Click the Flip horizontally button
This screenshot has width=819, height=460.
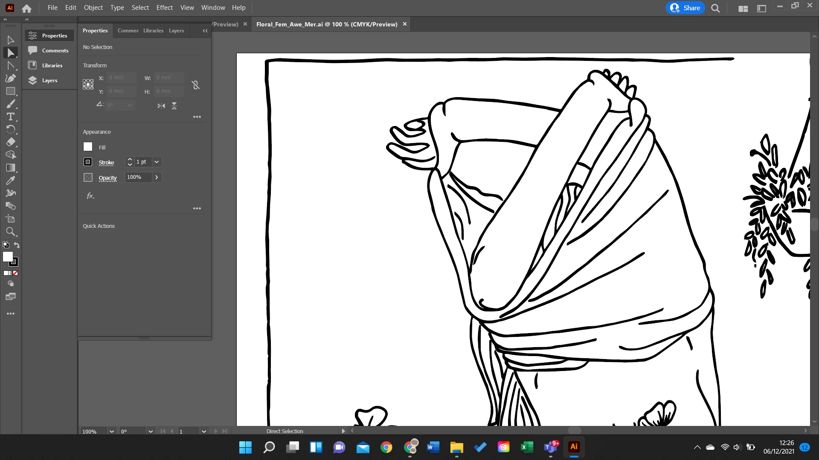pyautogui.click(x=161, y=106)
